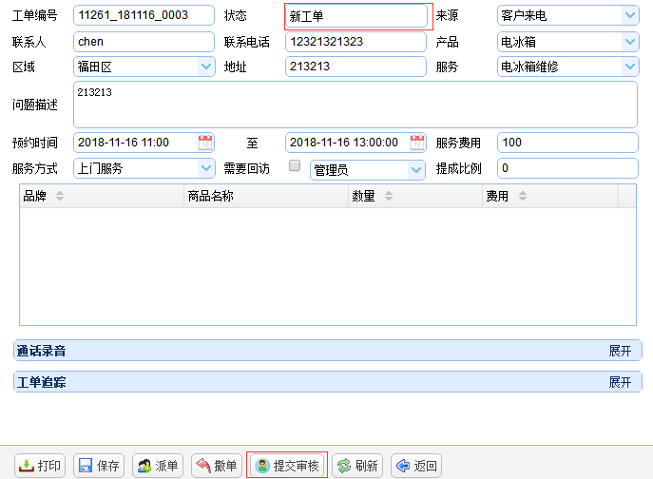Image resolution: width=653 pixels, height=479 pixels.
Task: Sort the table by 数量 column
Action: (389, 196)
